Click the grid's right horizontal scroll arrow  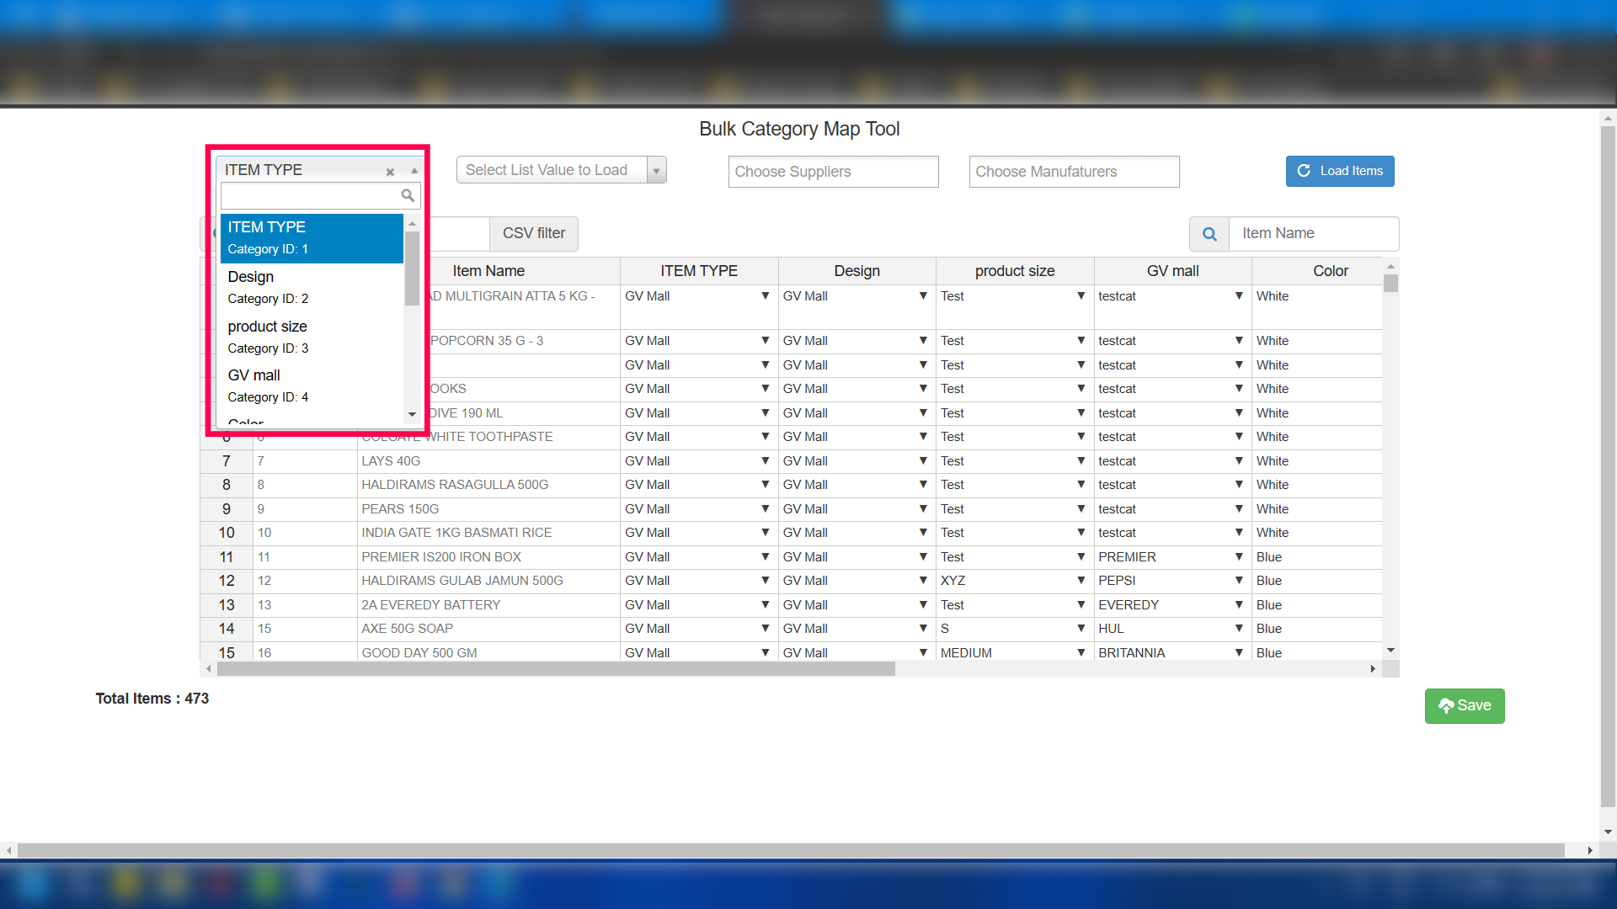[x=1373, y=669]
